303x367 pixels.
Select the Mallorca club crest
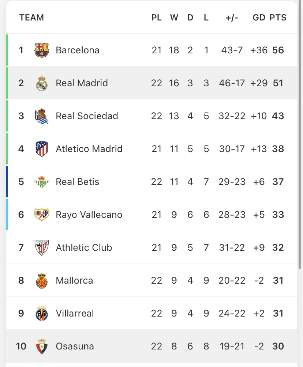41,281
